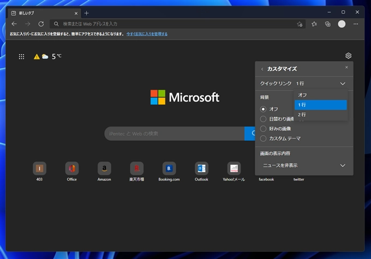Open the Amazon quick link tile
Viewport: 371px width, 259px height.
[x=104, y=171]
